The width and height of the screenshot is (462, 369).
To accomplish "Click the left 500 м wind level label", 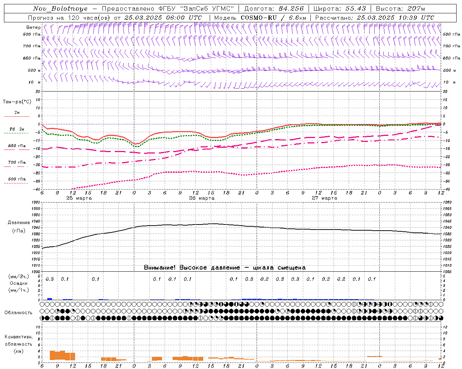I will (x=34, y=70).
